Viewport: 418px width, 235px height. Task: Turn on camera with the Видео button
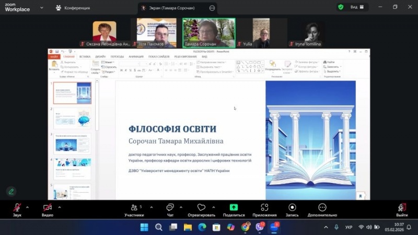tap(48, 208)
